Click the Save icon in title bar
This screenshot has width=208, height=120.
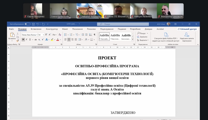pyautogui.click(x=33, y=24)
